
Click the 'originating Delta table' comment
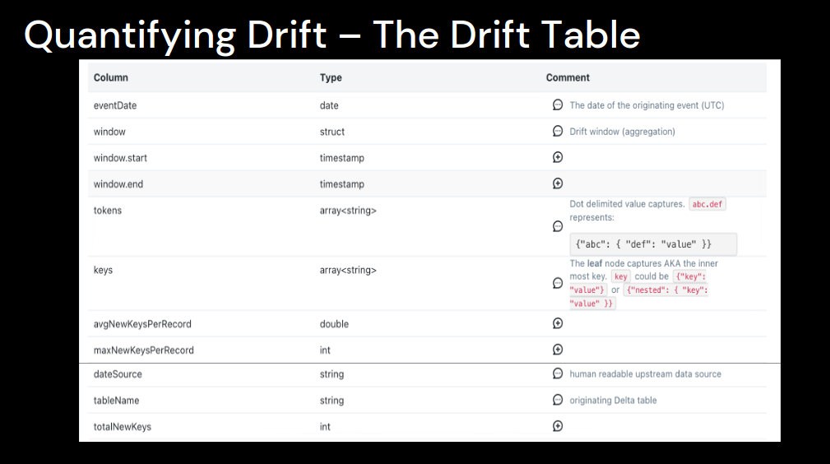click(613, 401)
